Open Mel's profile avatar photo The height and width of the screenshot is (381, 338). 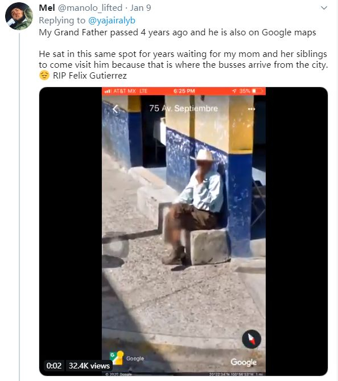tap(19, 17)
